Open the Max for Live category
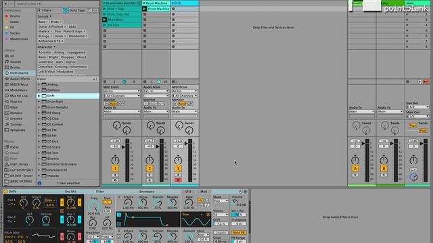The image size is (433, 243). 19,96
